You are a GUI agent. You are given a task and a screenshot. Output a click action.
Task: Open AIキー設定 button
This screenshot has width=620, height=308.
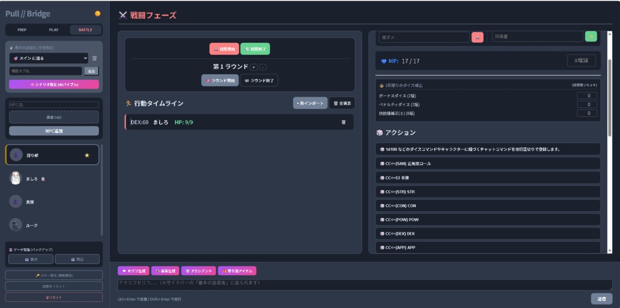pos(54,275)
